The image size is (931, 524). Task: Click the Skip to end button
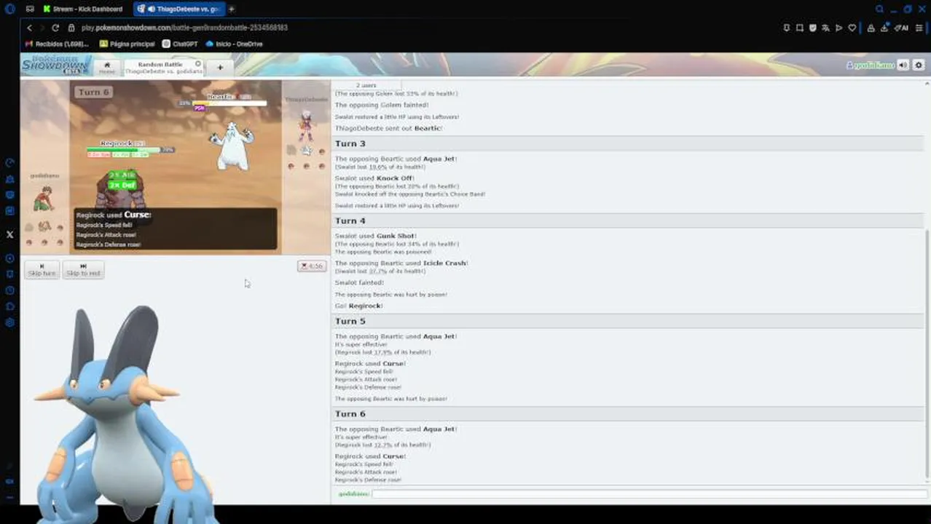coord(83,270)
